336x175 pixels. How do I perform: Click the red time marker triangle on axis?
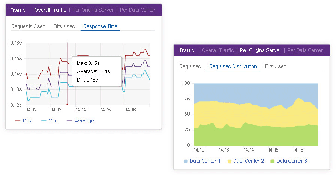[x=67, y=104]
